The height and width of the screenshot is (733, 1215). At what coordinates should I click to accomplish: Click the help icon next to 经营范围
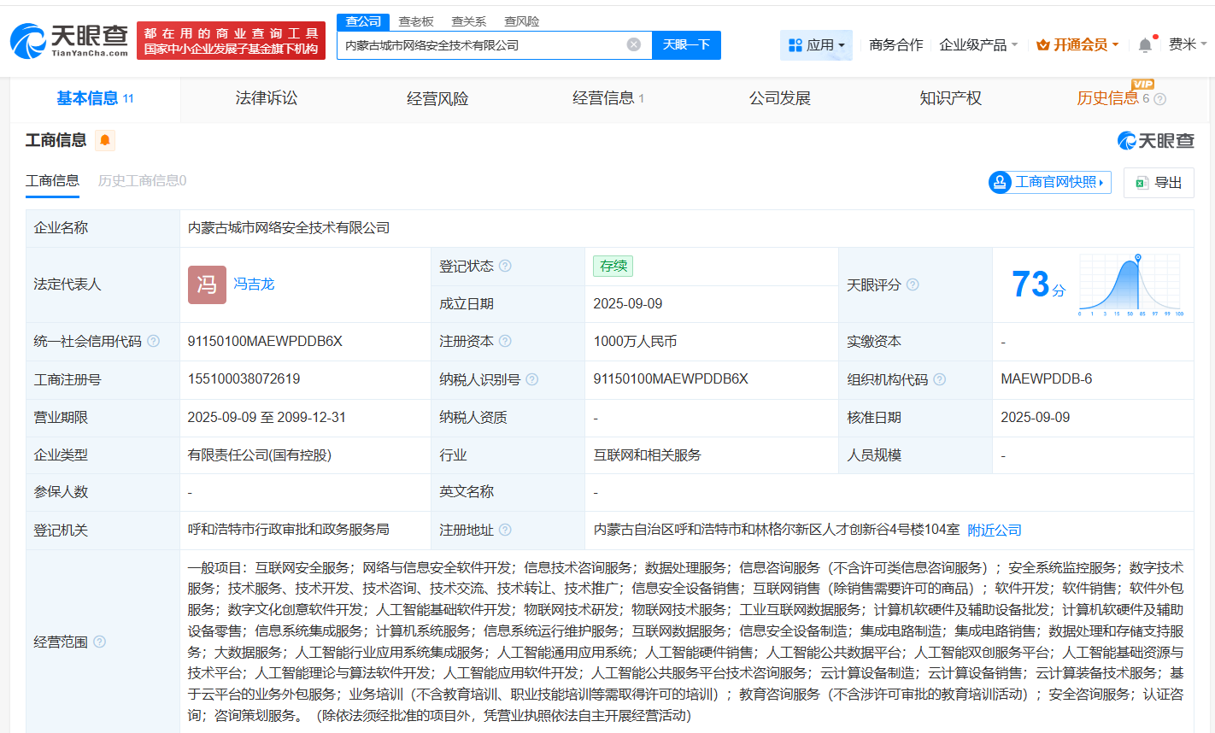[x=102, y=642]
